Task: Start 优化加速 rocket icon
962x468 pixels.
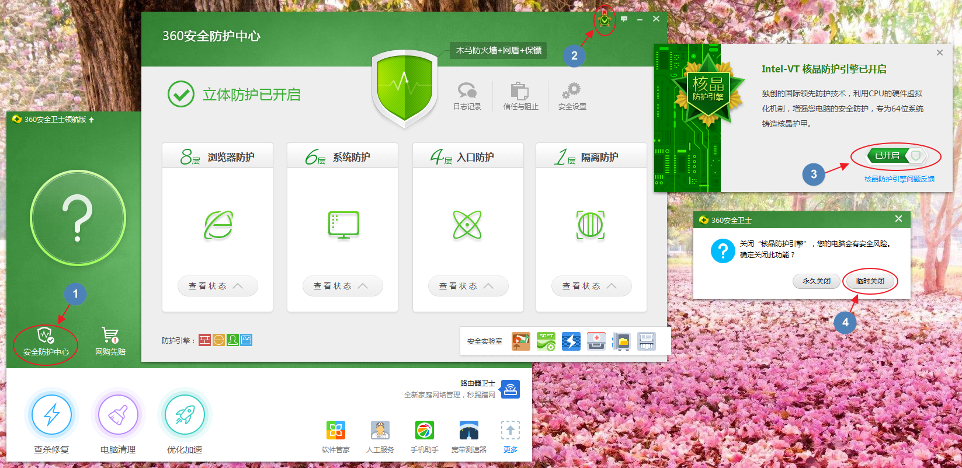Action: coord(185,415)
